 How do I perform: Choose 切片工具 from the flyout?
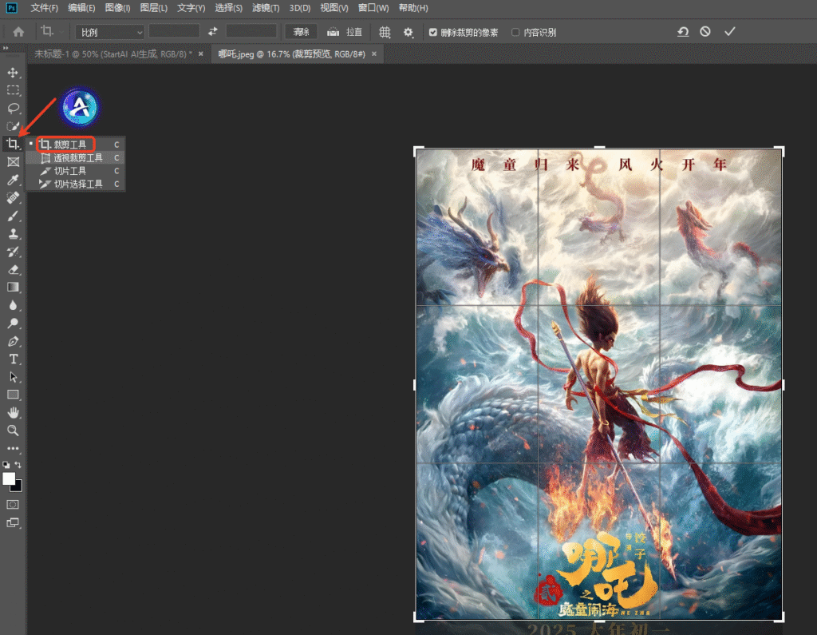coord(75,171)
